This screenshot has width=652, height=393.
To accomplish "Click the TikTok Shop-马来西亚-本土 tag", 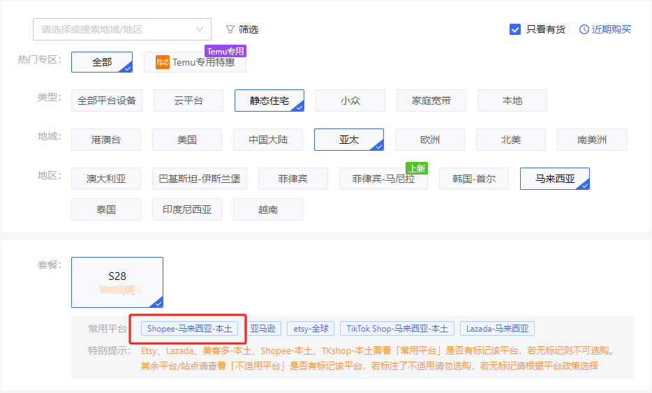I will click(x=398, y=329).
